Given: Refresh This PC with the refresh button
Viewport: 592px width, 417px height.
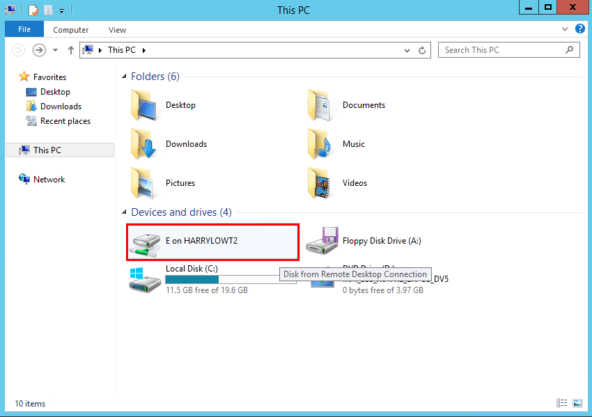Looking at the screenshot, I should 422,50.
